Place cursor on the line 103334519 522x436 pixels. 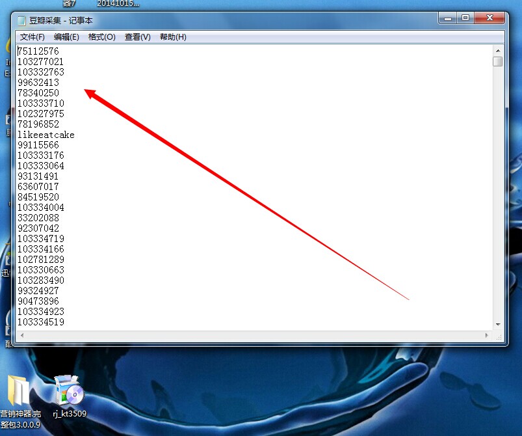41,322
